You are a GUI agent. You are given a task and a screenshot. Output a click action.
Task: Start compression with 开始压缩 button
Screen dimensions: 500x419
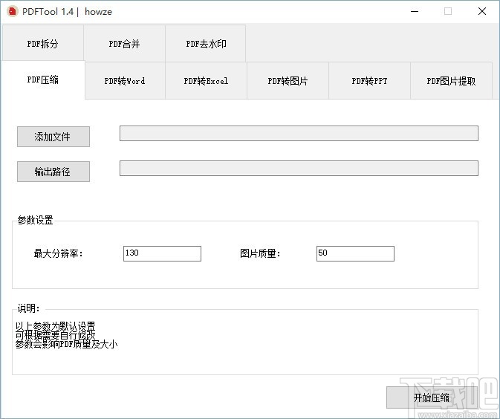pos(432,397)
